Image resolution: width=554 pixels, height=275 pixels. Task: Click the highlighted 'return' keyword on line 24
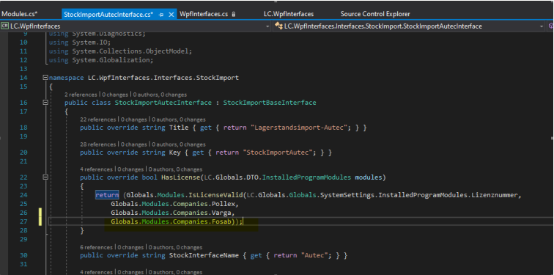[x=107, y=195]
